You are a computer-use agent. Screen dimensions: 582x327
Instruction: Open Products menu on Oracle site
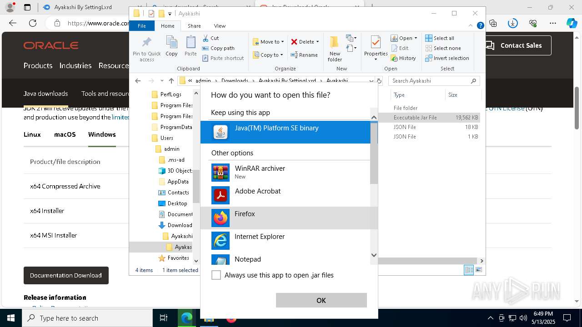(38, 65)
